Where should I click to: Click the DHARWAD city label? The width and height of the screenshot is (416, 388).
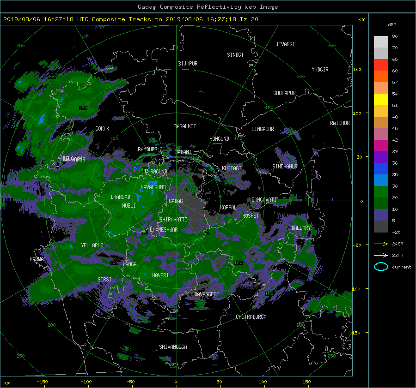tap(121, 197)
